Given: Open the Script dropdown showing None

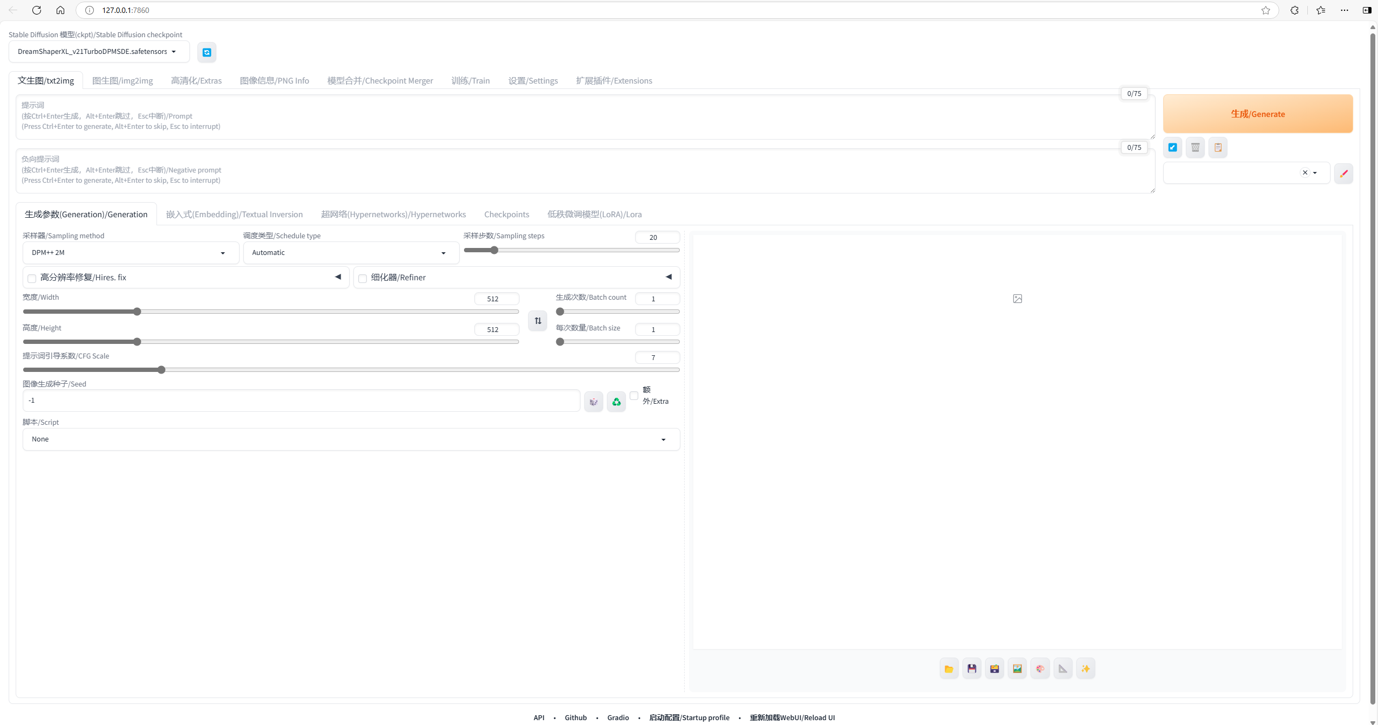Looking at the screenshot, I should 351,439.
